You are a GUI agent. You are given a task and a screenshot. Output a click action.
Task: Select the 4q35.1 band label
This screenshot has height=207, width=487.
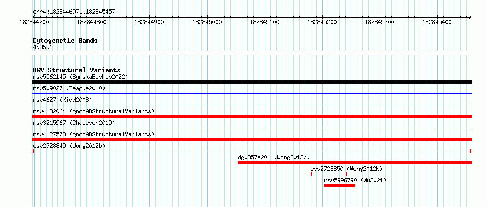pos(42,47)
